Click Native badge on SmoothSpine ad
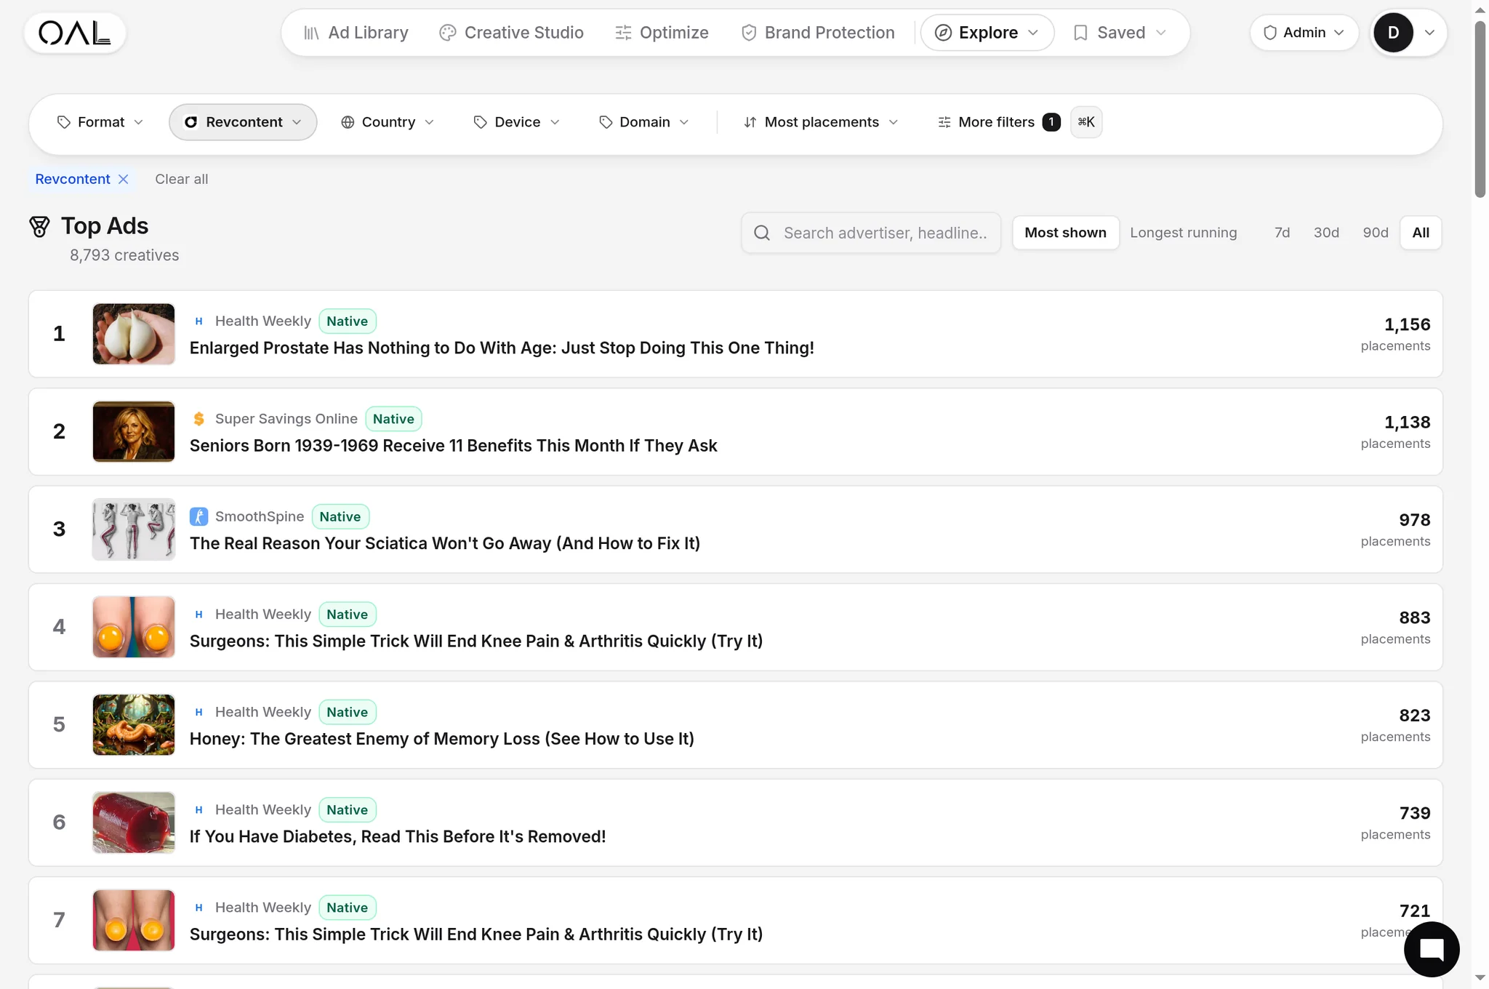The height and width of the screenshot is (989, 1489). 340,516
